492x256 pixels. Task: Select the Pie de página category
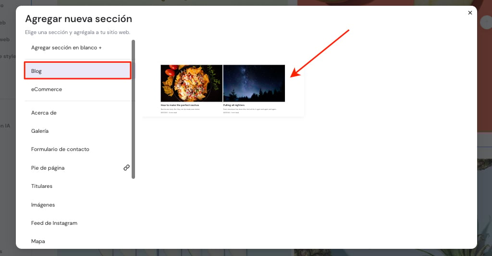48,168
